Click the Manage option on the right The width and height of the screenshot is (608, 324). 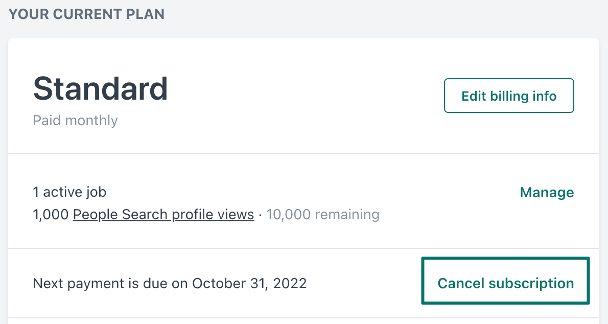point(546,193)
